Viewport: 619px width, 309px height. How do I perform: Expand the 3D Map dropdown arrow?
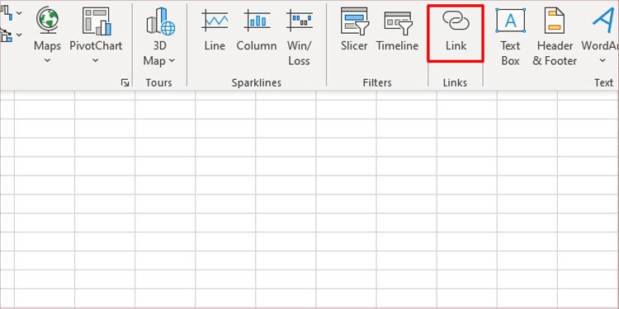[172, 61]
